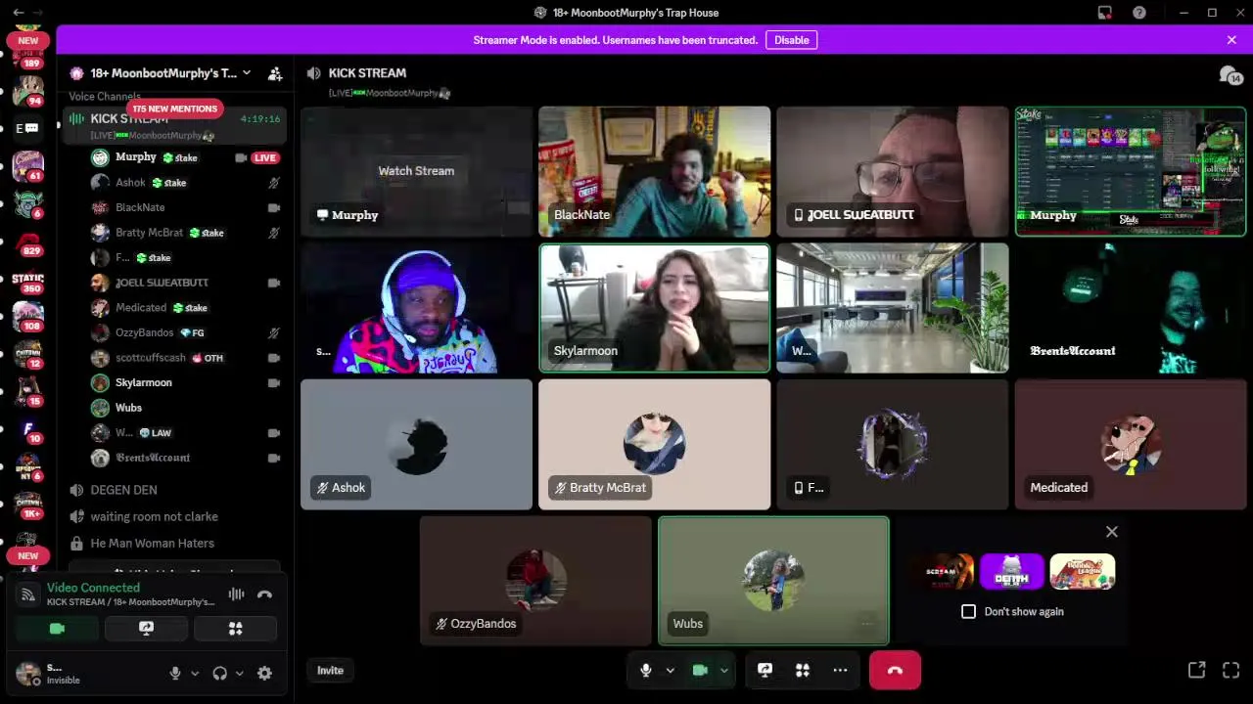This screenshot has width=1253, height=704.
Task: Collapse the Voice Channels category
Action: coord(105,97)
